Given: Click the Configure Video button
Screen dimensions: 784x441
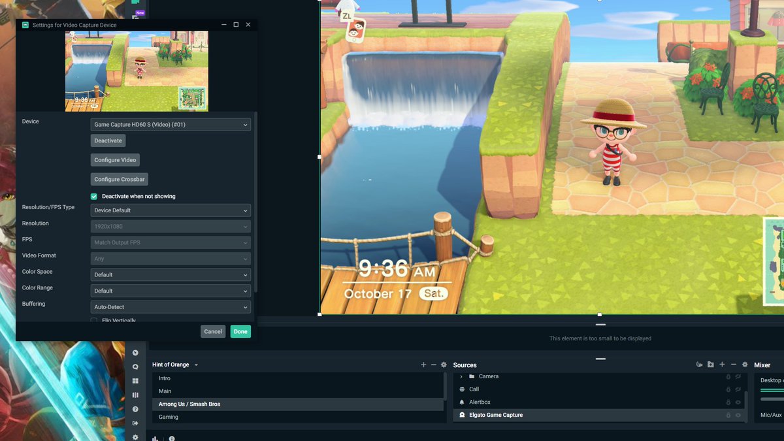Looking at the screenshot, I should 116,160.
